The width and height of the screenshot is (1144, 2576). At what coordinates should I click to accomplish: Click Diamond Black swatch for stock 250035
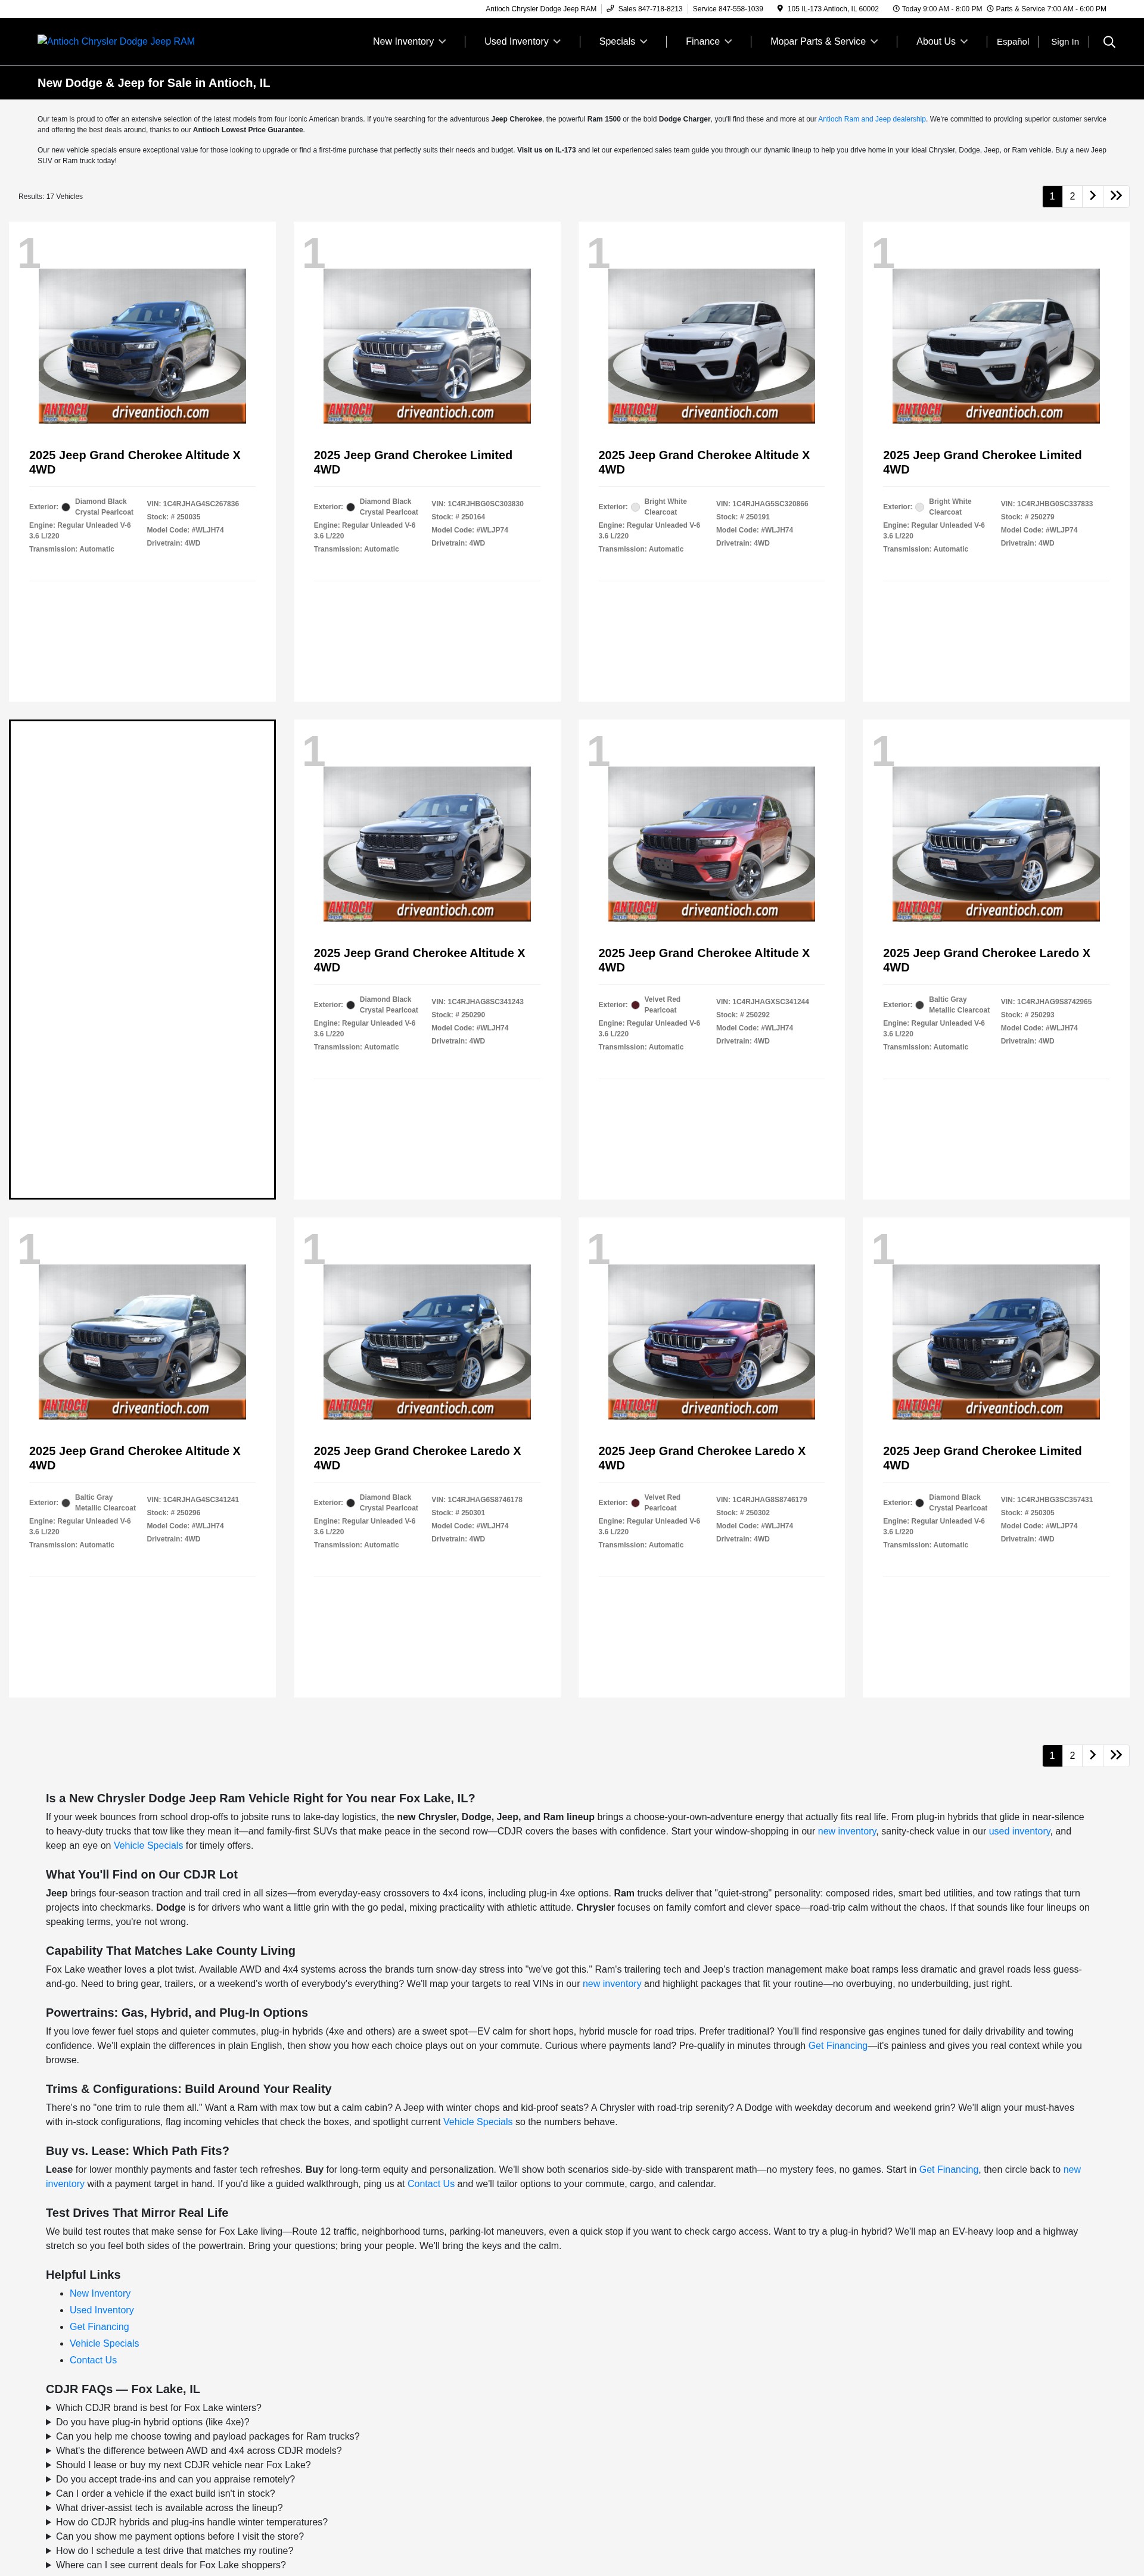point(66,507)
